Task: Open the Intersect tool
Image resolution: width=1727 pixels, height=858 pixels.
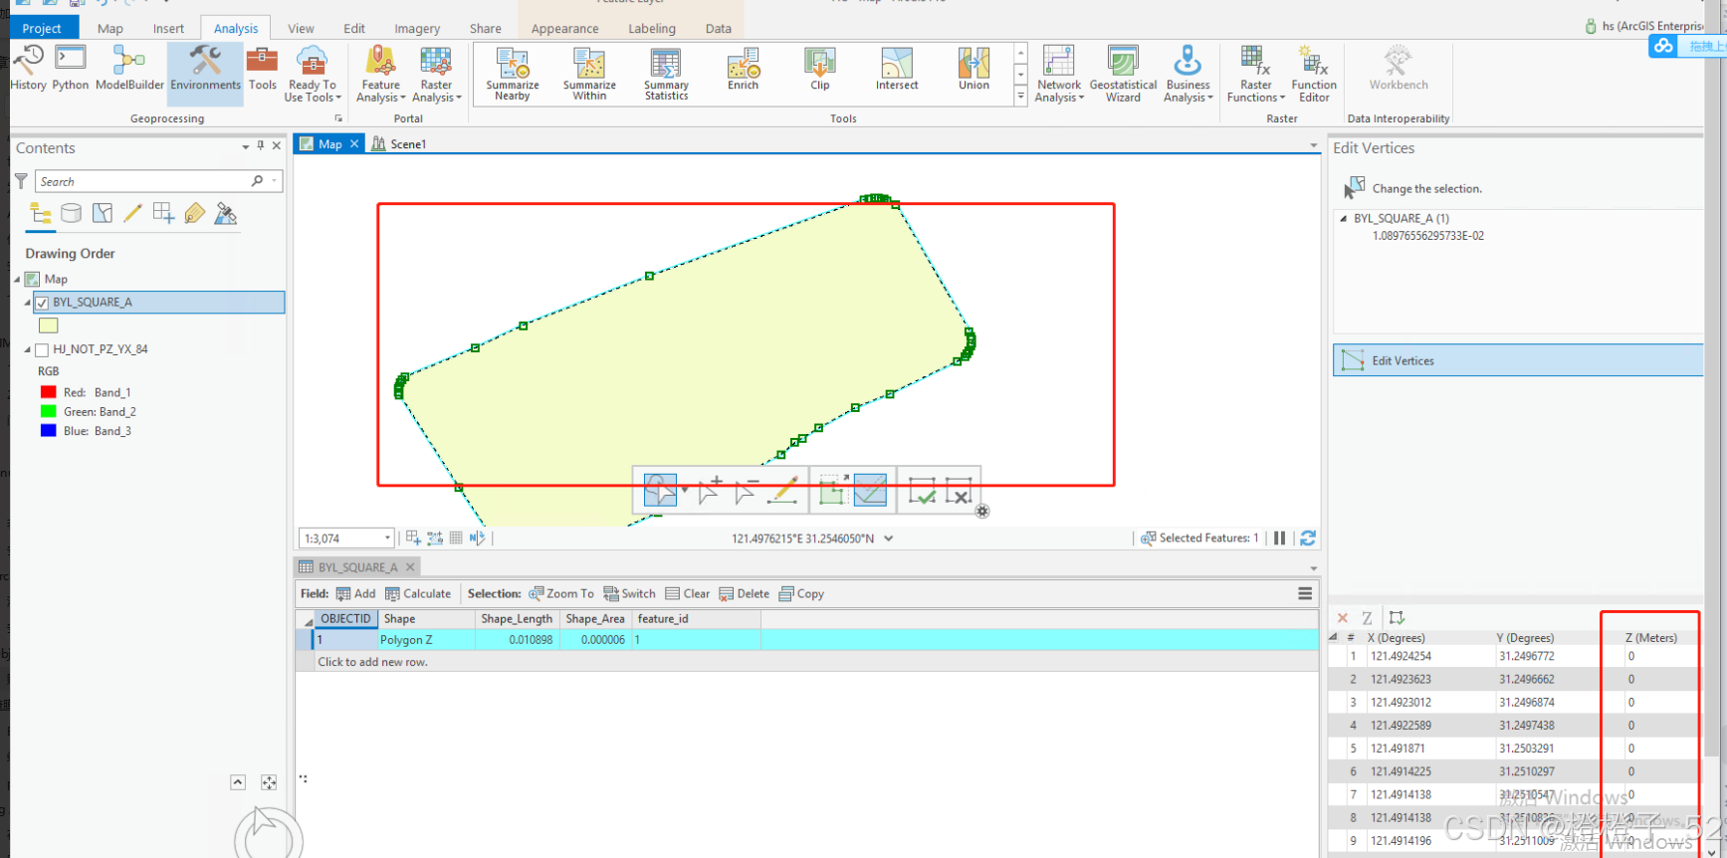Action: tap(897, 70)
